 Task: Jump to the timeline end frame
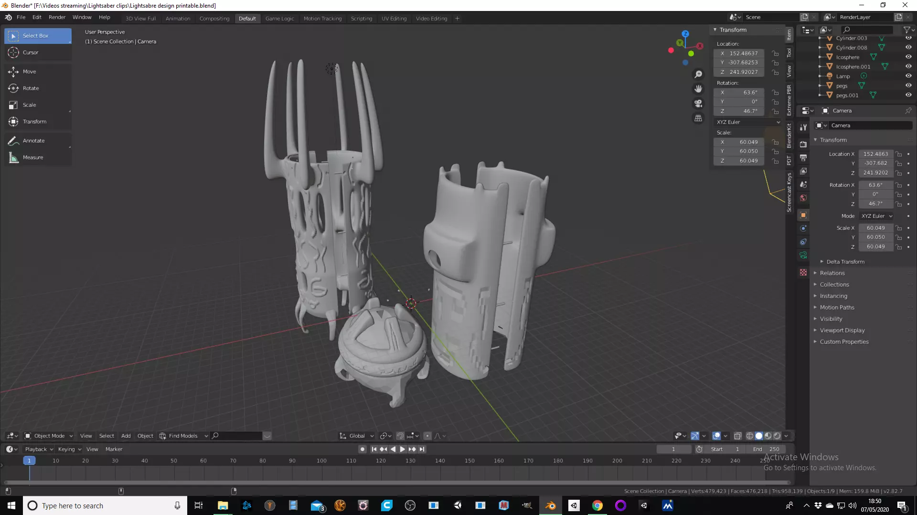click(422, 449)
